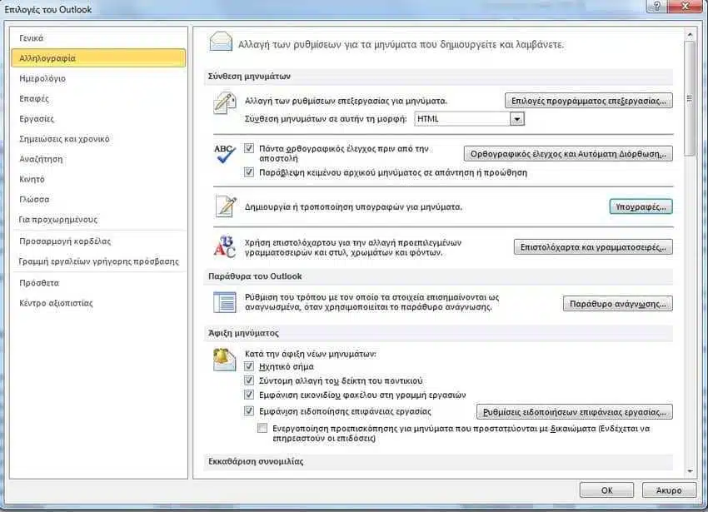Click Επιλογές προγράμματος επεξεργασίας button
The width and height of the screenshot is (708, 512).
[588, 101]
